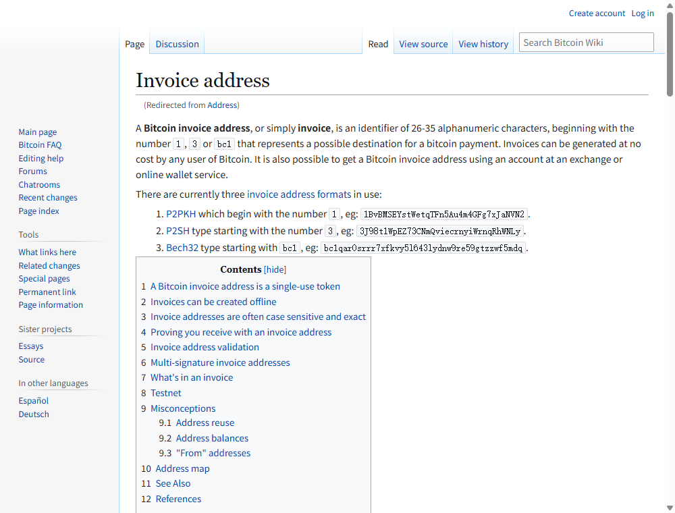
Task: Switch language to Deutsch
Action: coord(34,414)
